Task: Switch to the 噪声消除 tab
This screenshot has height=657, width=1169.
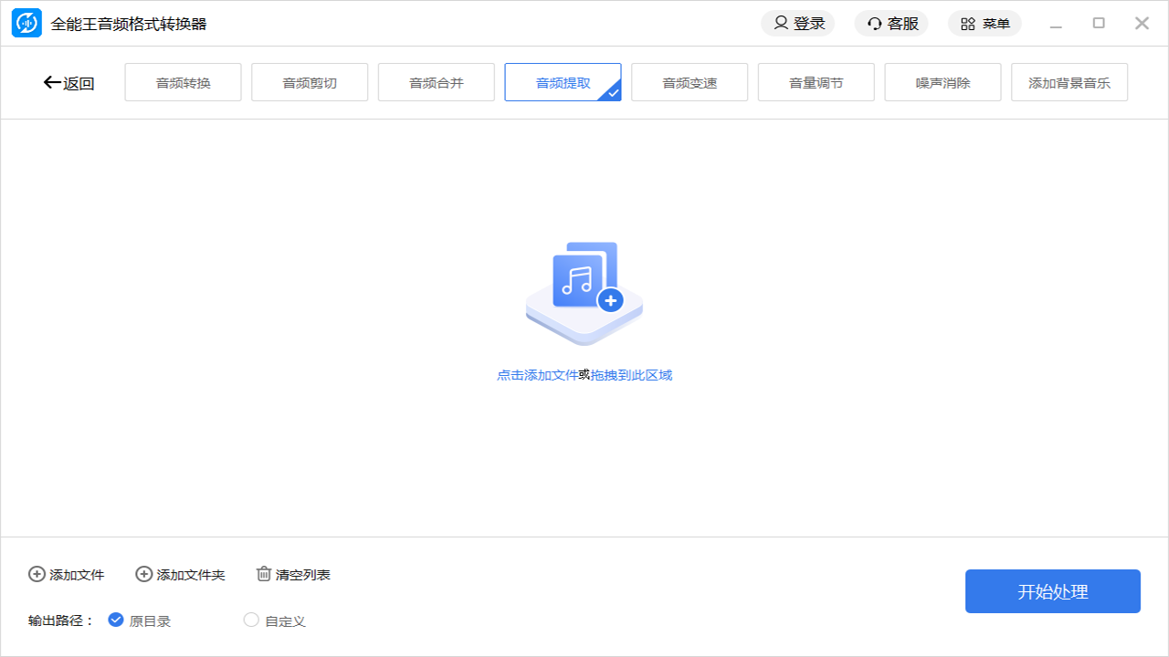Action: click(x=943, y=81)
